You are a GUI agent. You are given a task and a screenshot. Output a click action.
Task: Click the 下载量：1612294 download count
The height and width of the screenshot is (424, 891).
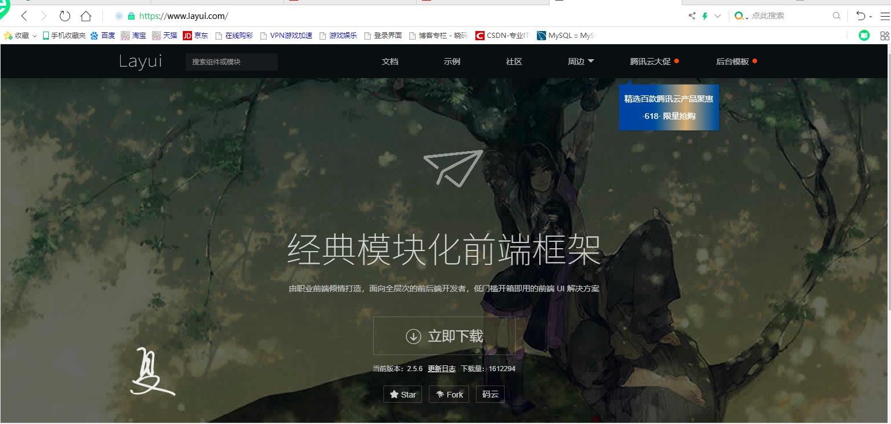click(488, 369)
